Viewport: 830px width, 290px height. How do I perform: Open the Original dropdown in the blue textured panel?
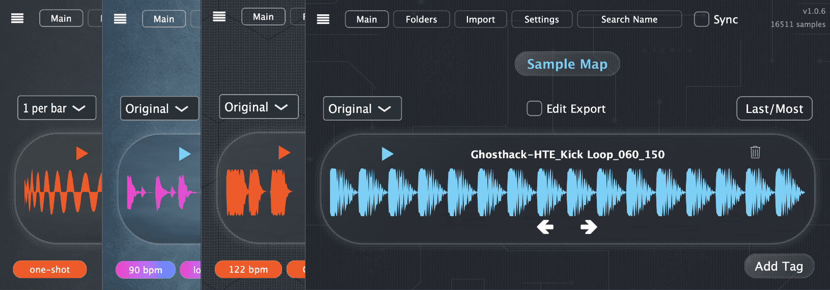(159, 108)
